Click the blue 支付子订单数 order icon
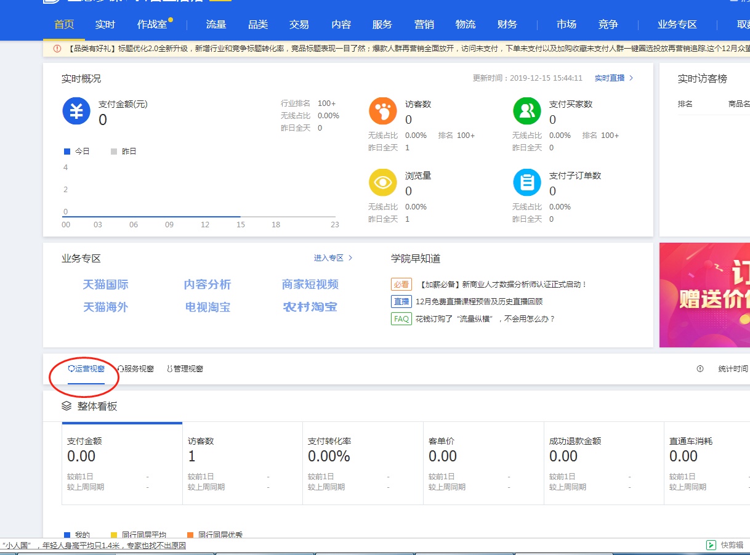 [x=526, y=182]
